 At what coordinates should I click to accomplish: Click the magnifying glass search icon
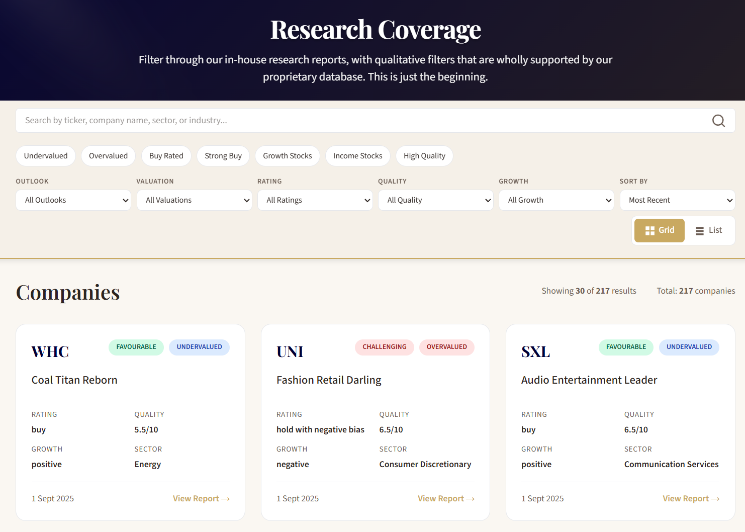[x=718, y=121]
